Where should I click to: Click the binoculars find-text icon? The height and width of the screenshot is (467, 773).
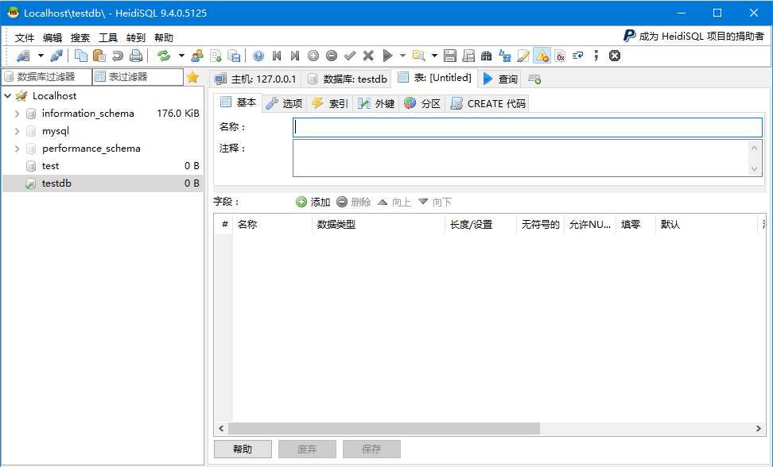(487, 56)
